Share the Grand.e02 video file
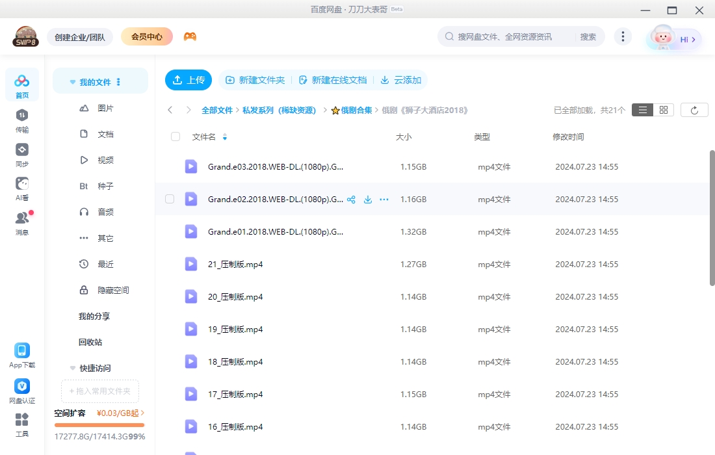 (x=351, y=200)
